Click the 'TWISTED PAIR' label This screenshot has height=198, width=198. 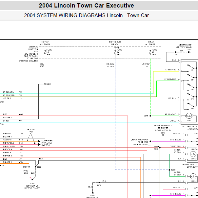[31, 131]
